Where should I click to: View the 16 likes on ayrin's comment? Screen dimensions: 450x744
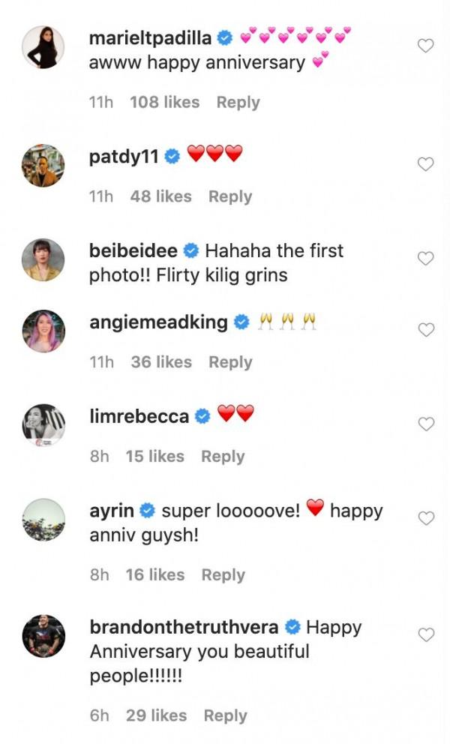pyautogui.click(x=155, y=574)
